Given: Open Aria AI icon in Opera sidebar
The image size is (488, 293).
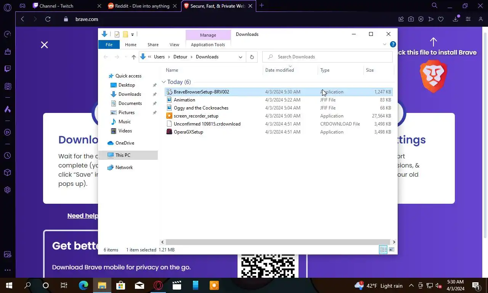Looking at the screenshot, I should click(x=8, y=109).
